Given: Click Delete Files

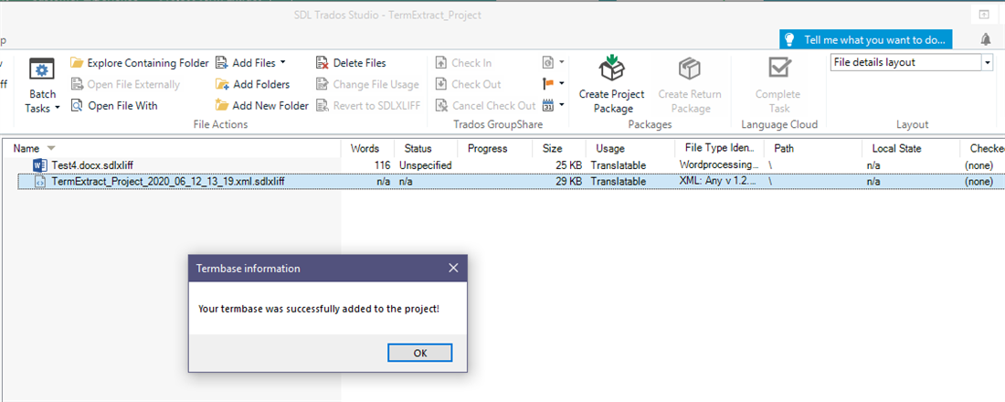Looking at the screenshot, I should (351, 63).
